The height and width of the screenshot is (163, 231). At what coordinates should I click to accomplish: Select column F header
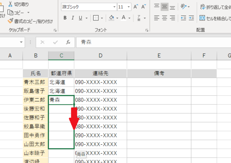204,56
